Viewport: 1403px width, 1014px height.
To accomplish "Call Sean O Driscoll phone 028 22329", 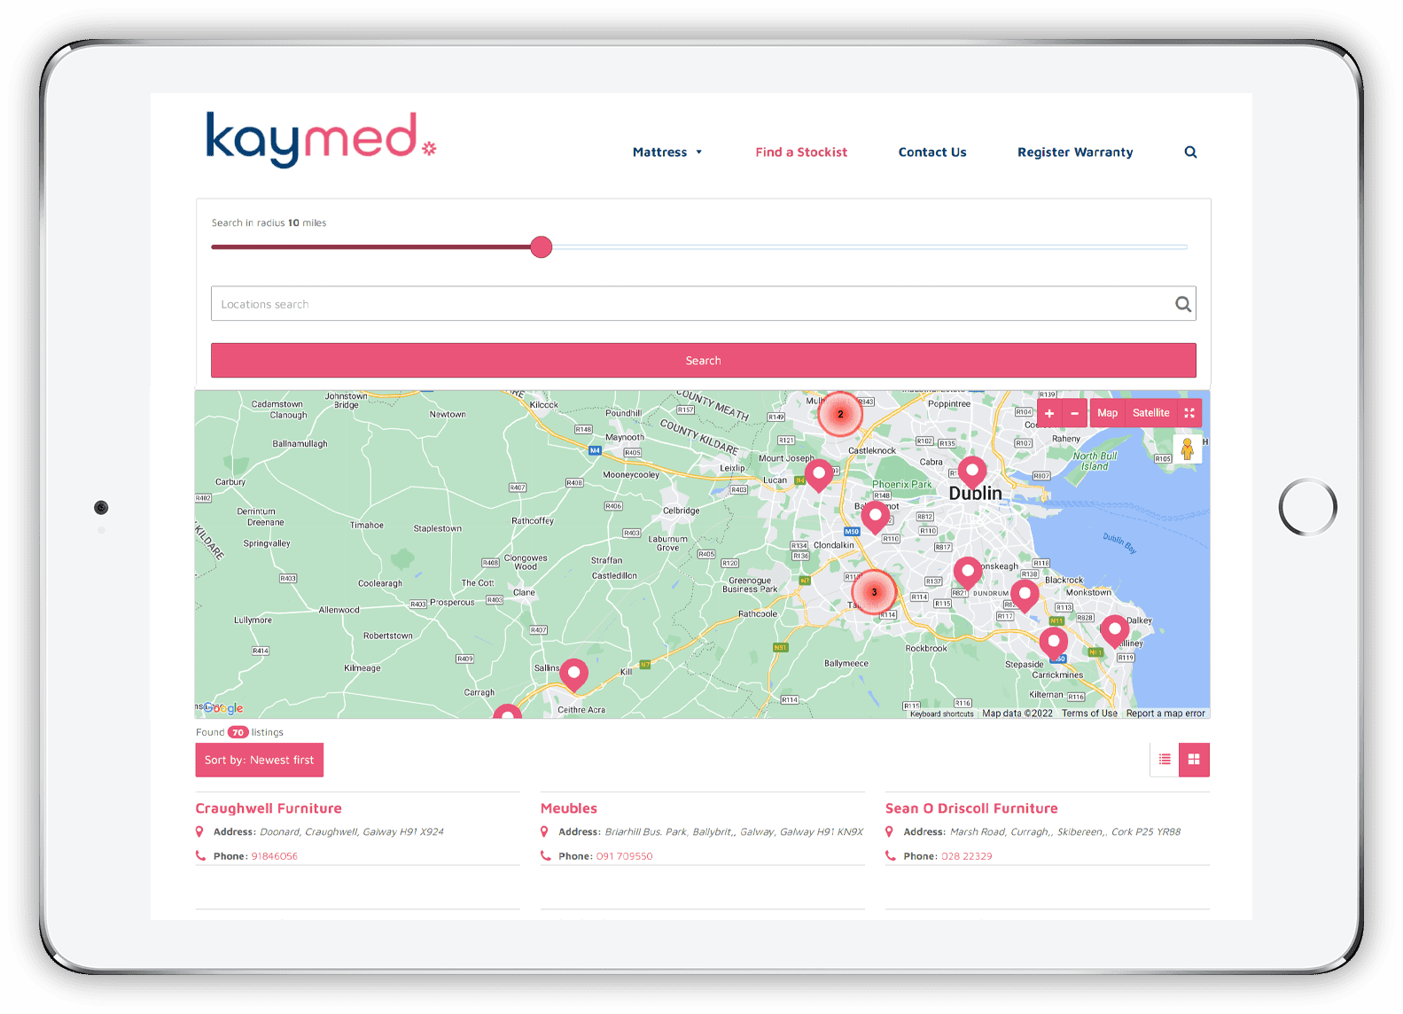I will (967, 856).
